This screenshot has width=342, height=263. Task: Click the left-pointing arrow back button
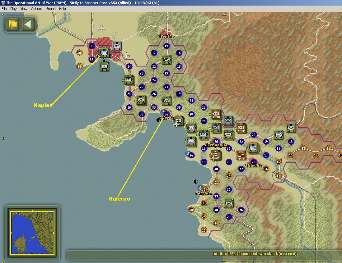pos(28,25)
